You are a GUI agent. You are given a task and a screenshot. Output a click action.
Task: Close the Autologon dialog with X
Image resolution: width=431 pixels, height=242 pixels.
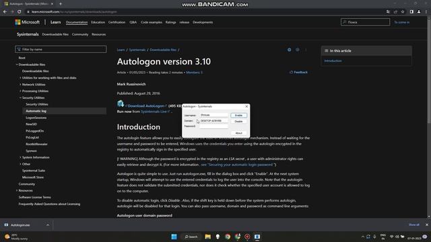click(x=246, y=106)
